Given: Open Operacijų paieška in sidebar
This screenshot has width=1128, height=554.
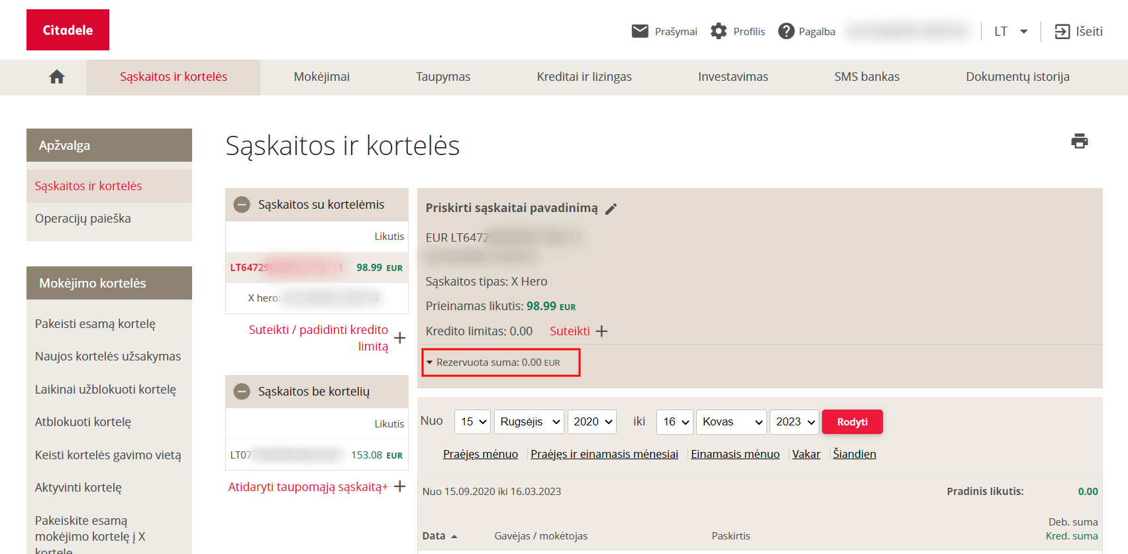Looking at the screenshot, I should (83, 219).
